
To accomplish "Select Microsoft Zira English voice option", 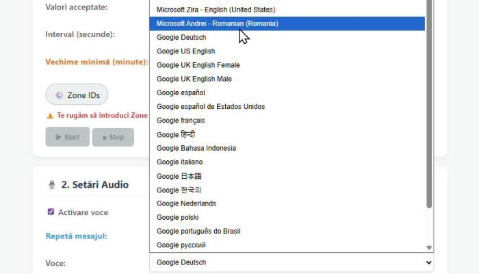I will [287, 10].
